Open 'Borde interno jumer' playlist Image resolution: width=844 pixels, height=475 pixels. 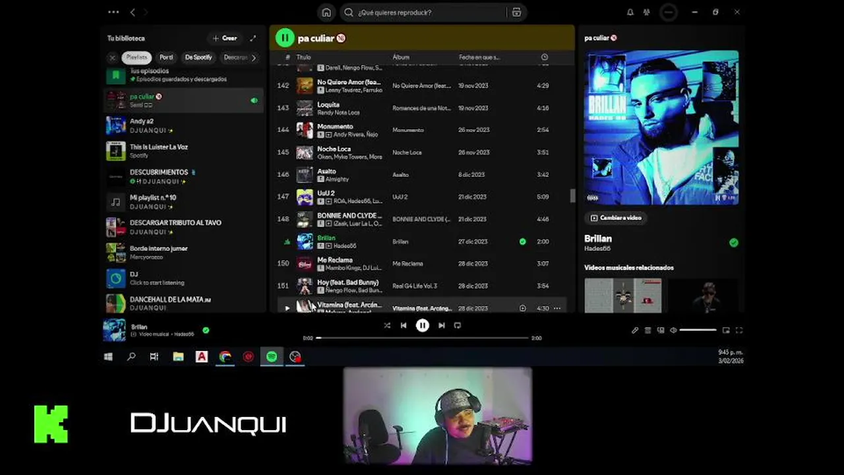[x=184, y=253]
